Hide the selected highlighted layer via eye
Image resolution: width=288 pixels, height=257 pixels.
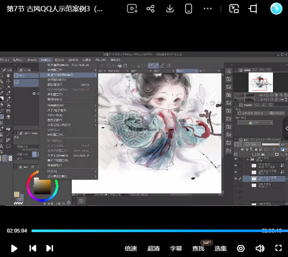pyautogui.click(x=236, y=179)
